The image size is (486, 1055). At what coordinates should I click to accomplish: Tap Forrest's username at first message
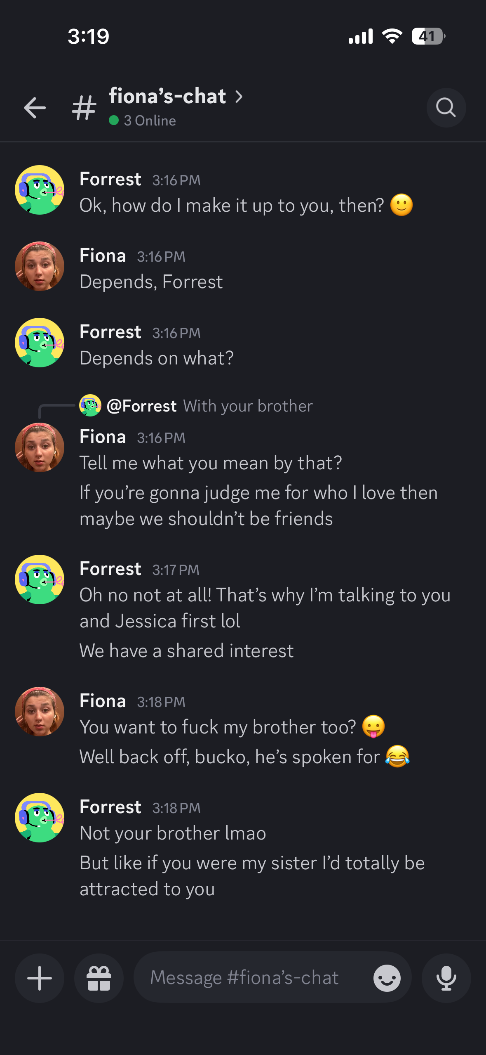(110, 179)
